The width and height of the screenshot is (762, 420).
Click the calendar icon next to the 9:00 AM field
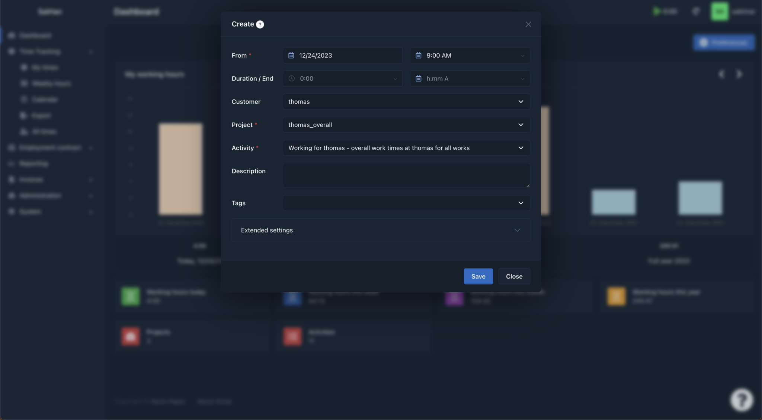(x=419, y=55)
